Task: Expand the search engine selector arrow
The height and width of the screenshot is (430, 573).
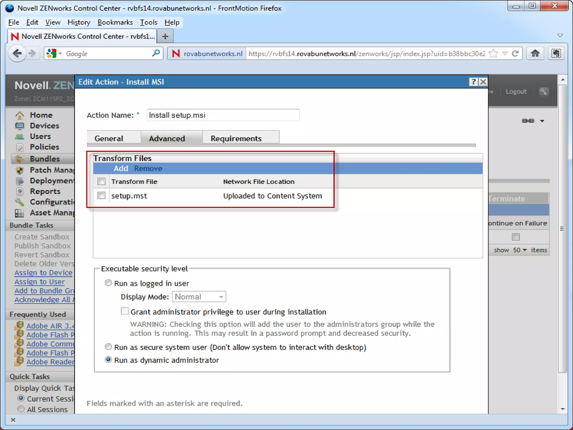Action: 60,53
